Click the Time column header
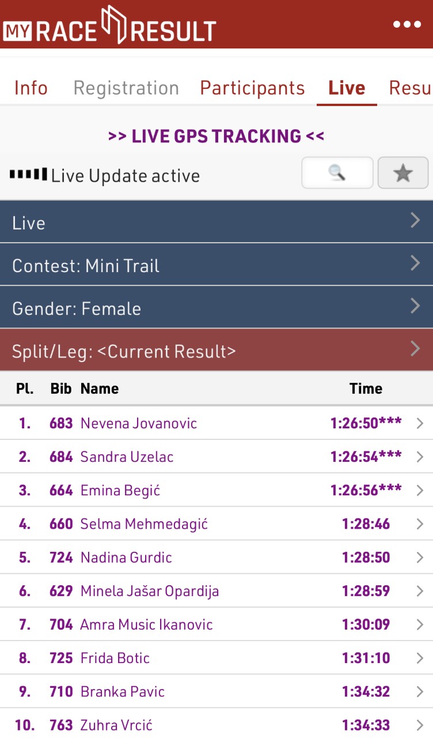The height and width of the screenshot is (738, 433). point(366,389)
